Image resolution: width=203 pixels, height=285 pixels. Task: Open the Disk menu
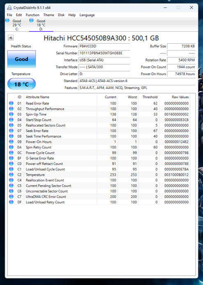[61, 15]
